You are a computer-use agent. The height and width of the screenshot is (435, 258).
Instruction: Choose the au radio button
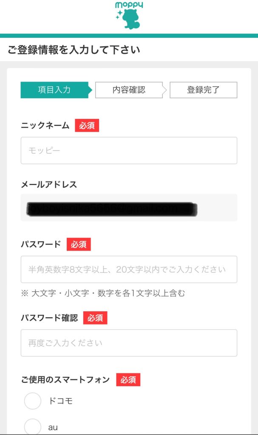coord(33,427)
